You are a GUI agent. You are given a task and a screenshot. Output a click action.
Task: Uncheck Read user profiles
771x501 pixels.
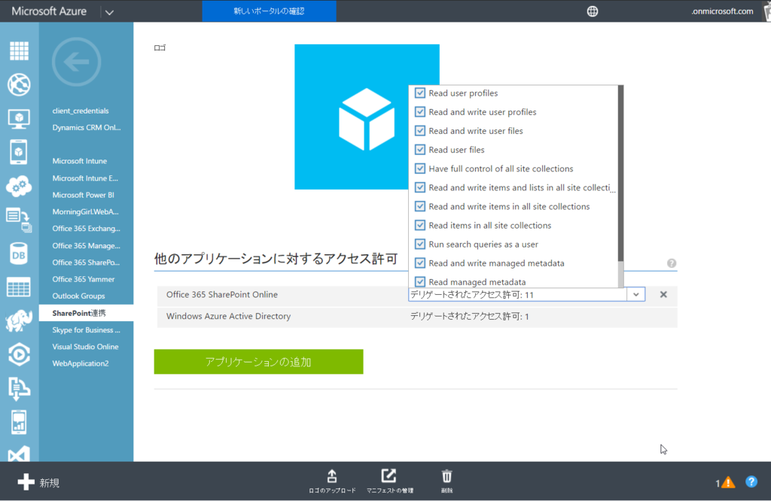(420, 93)
